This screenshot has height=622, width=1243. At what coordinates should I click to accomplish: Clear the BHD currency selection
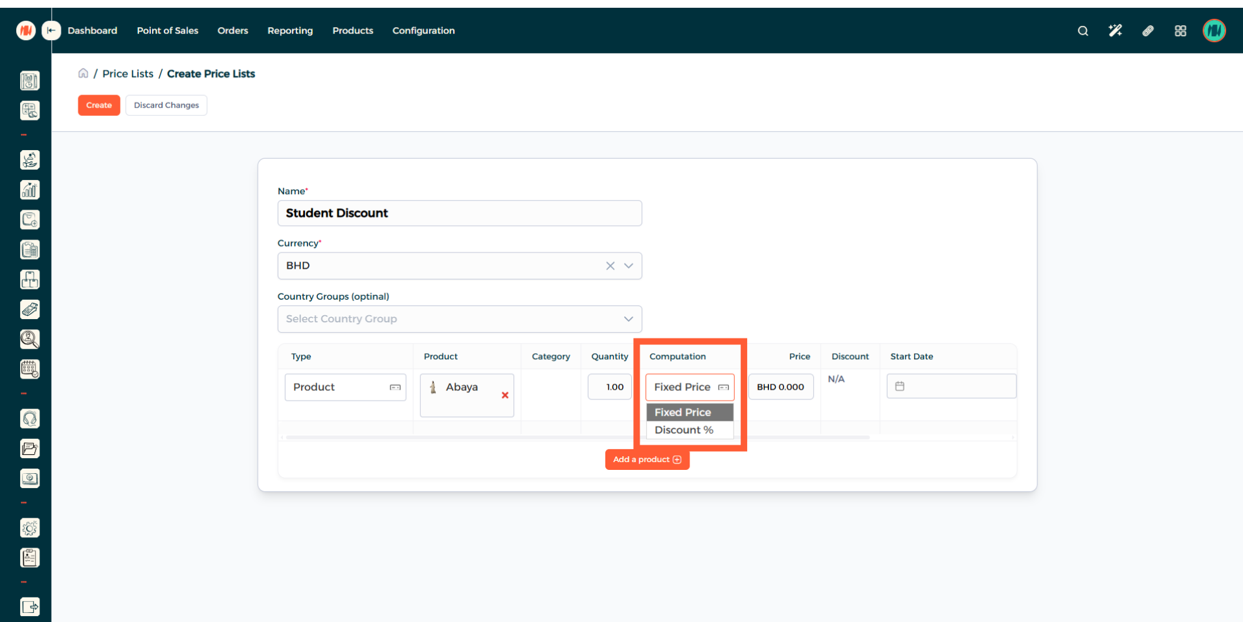[x=610, y=266]
